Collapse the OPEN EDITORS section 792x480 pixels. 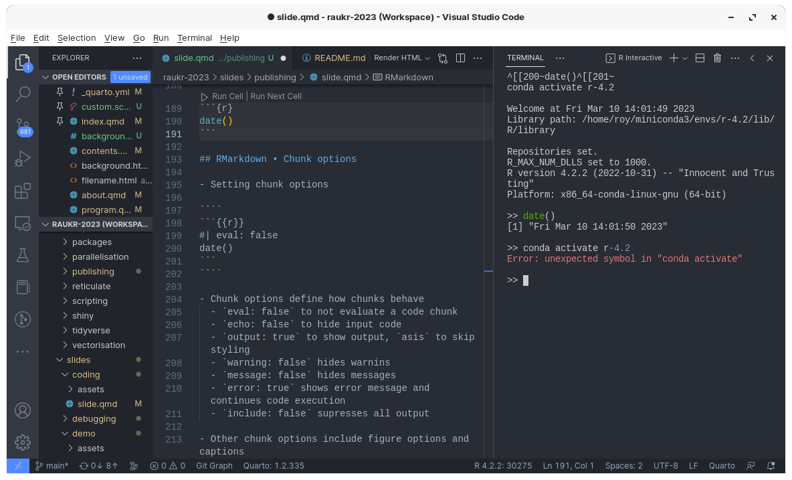45,77
